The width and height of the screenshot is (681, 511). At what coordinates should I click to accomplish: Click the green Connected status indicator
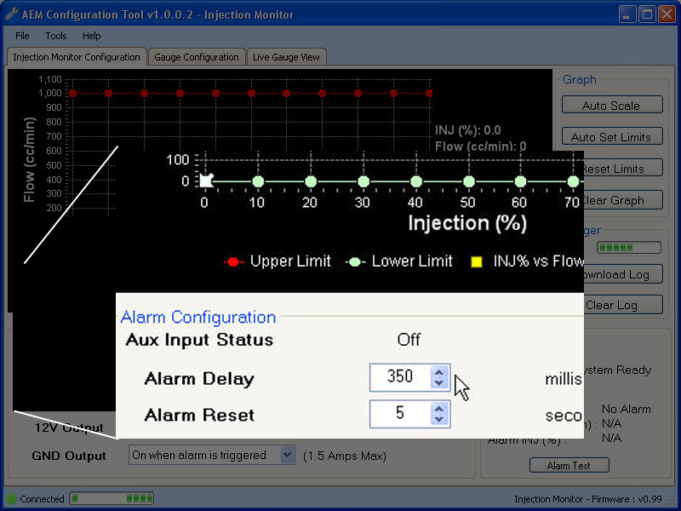pyautogui.click(x=11, y=499)
